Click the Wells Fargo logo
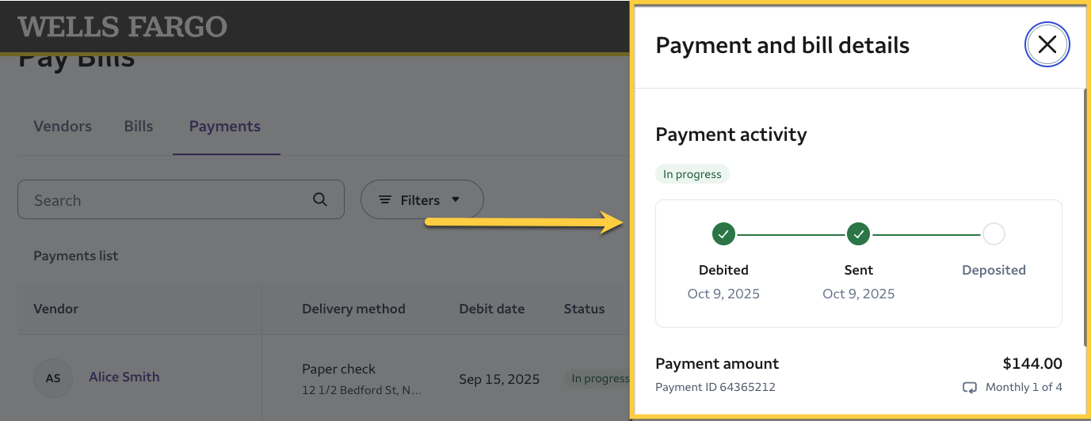The height and width of the screenshot is (421, 1091). 123,26
